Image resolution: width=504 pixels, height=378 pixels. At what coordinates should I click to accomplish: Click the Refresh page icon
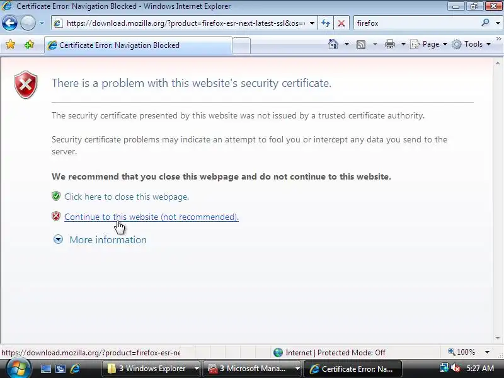(x=326, y=23)
